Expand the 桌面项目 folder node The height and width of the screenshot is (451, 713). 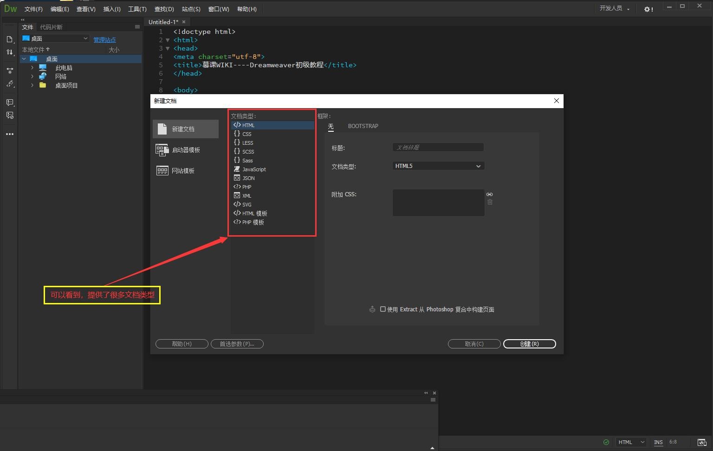32,85
